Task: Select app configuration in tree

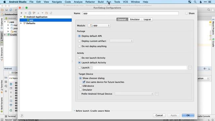Action: pyautogui.click(x=46, y=20)
